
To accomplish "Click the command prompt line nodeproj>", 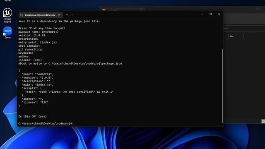I will pyautogui.click(x=45, y=123).
